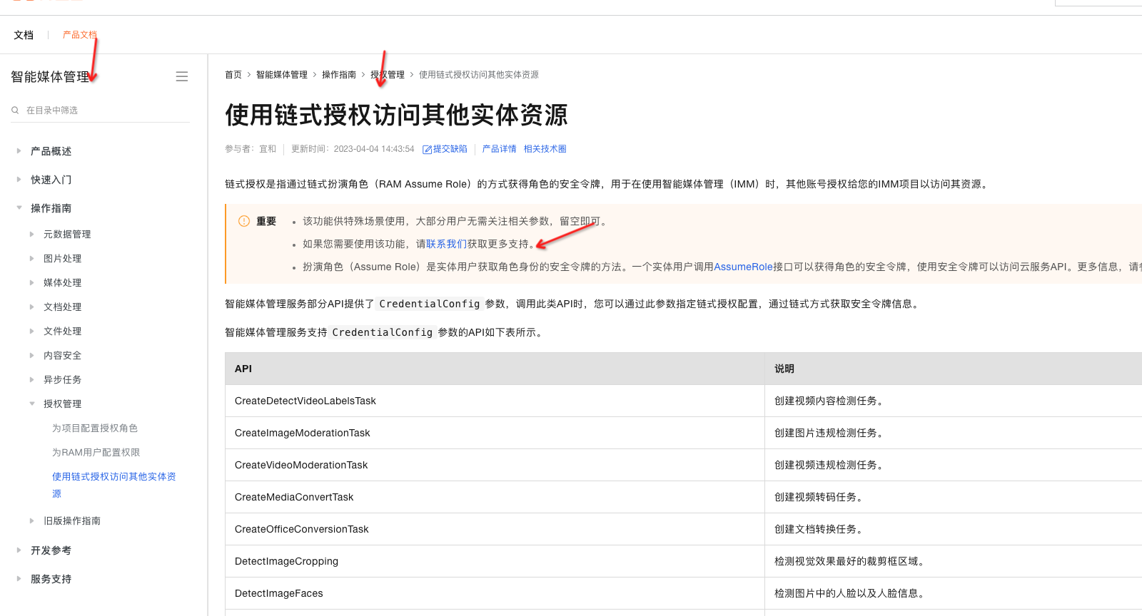Click the orange 重要 notice icon
The height and width of the screenshot is (616, 1142).
pyautogui.click(x=244, y=221)
